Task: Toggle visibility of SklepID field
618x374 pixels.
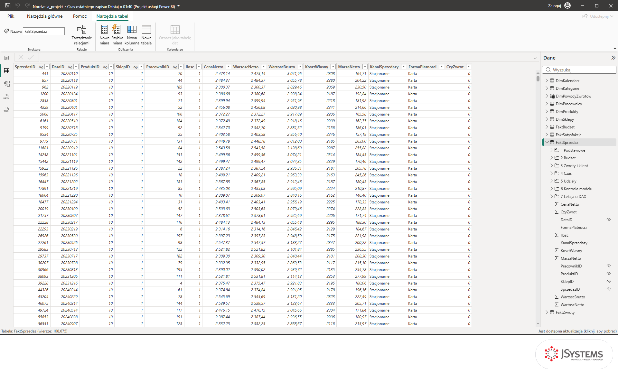Action: click(609, 281)
